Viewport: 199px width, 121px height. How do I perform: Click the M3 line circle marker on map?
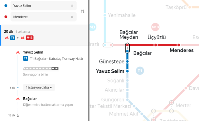92,27
